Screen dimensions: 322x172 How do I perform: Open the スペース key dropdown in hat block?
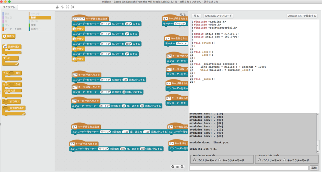[x=79, y=19]
